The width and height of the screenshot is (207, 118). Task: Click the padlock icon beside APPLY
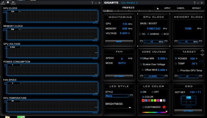click(158, 8)
